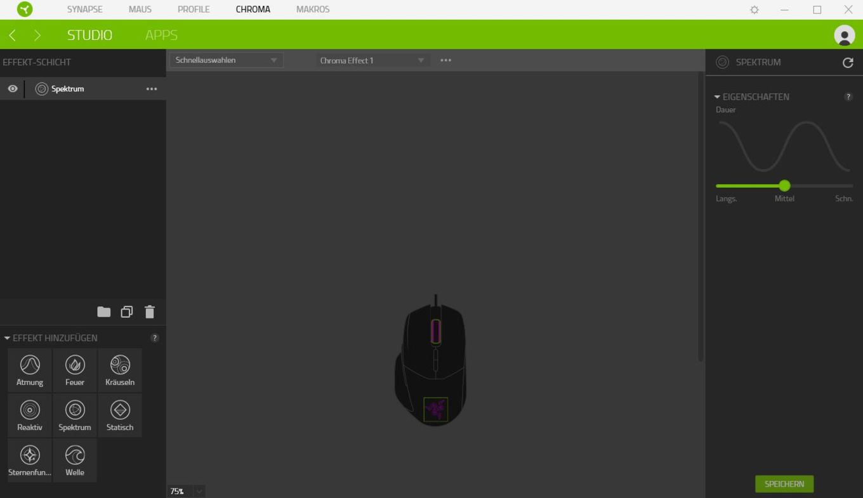This screenshot has height=498, width=863.
Task: Add the Sternenfunkeln effect
Action: click(x=30, y=460)
